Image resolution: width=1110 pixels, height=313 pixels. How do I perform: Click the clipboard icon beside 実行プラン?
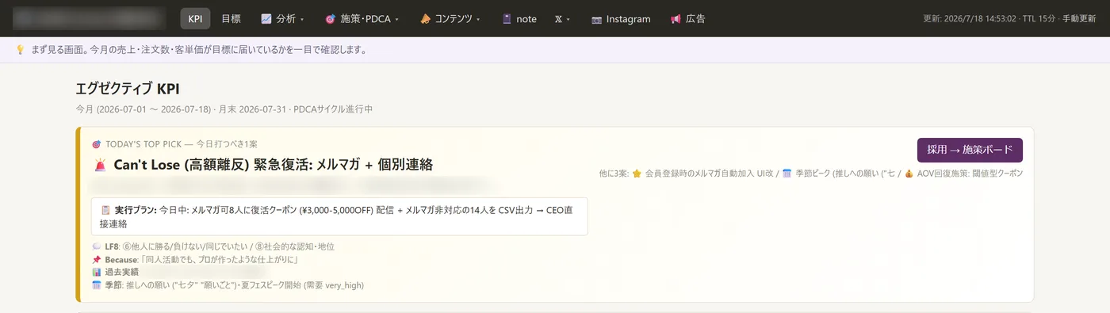point(105,210)
